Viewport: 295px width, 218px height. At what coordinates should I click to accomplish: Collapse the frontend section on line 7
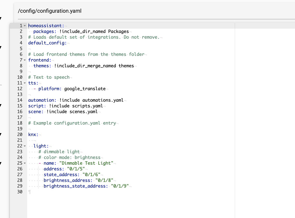25,60
